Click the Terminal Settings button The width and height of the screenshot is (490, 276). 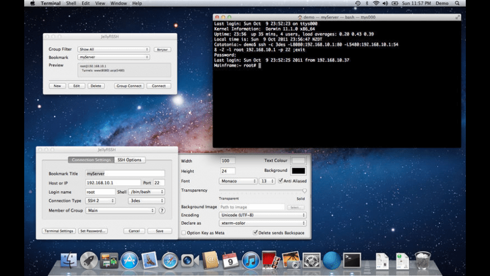59,231
